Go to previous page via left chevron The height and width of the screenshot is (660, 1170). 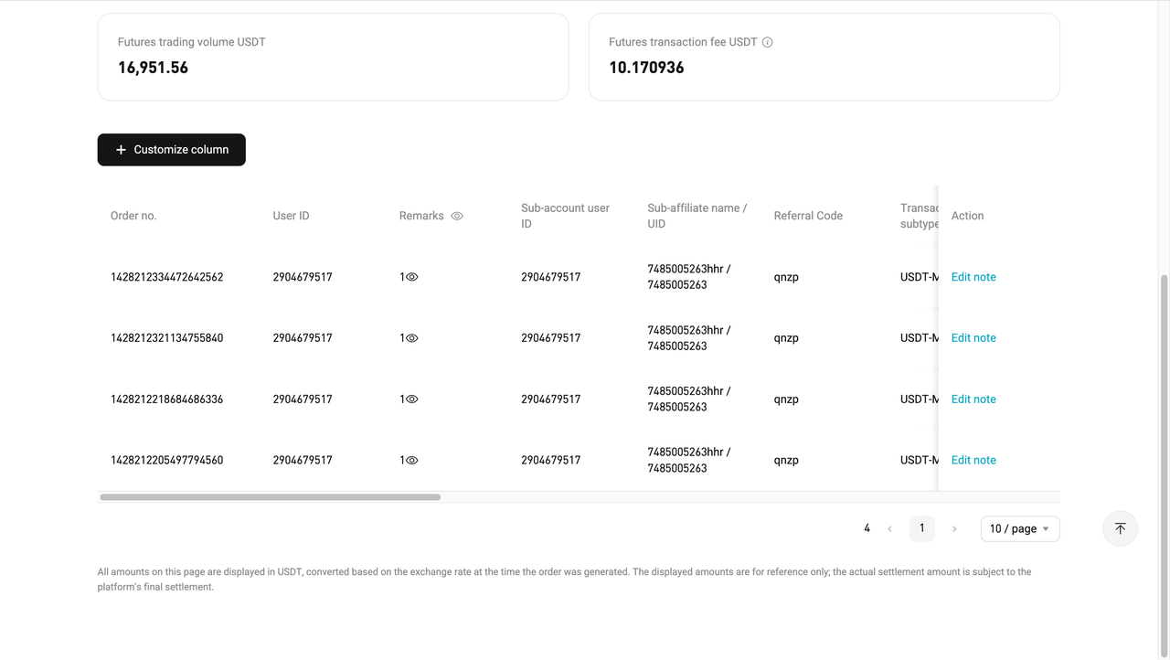pyautogui.click(x=889, y=528)
